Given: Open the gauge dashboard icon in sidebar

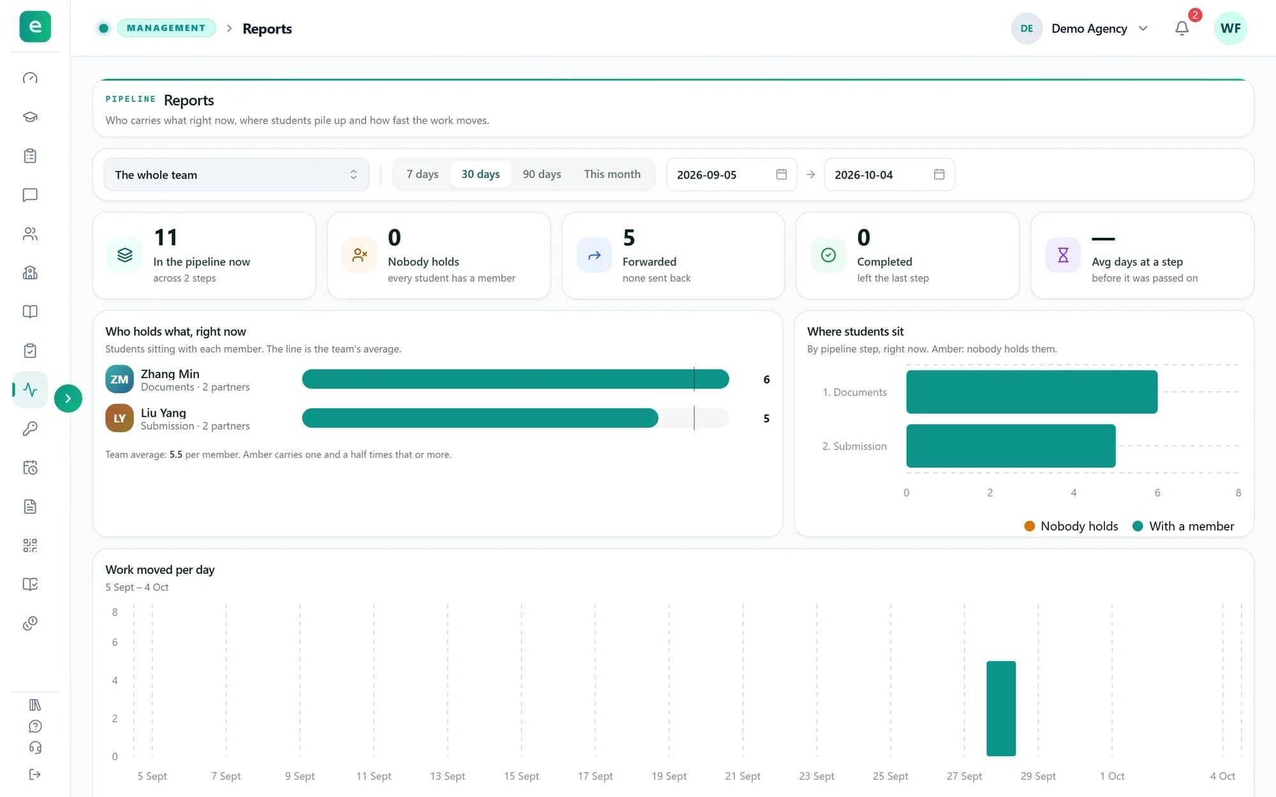Looking at the screenshot, I should (30, 78).
